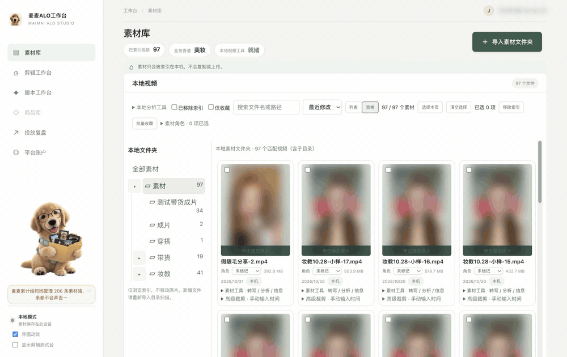Viewport: 567px width, 357px height.
Task: Click the 清空选择 button
Action: tap(458, 107)
